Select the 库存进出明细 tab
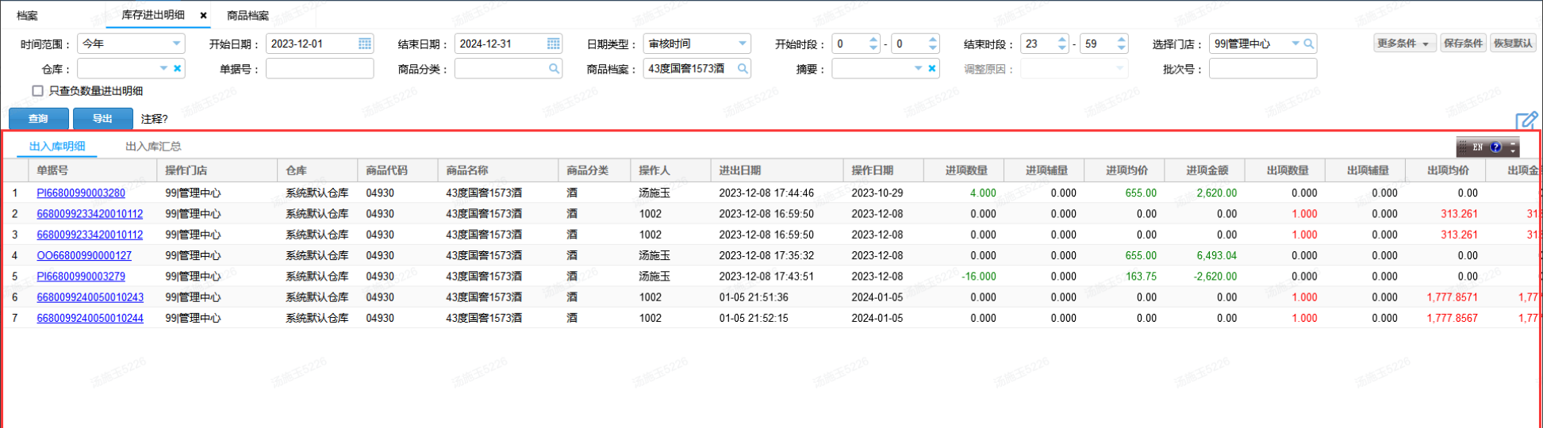 pyautogui.click(x=153, y=16)
